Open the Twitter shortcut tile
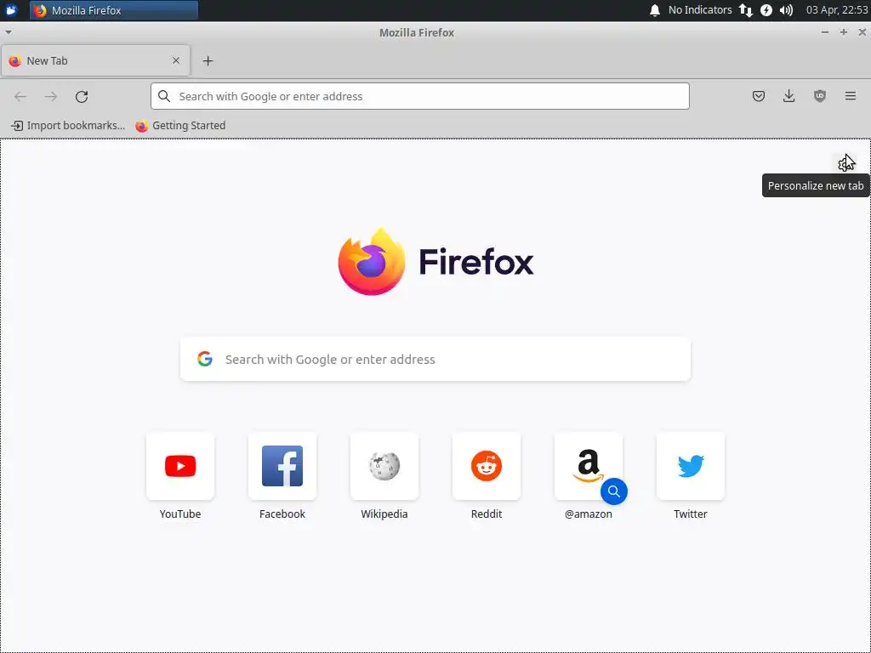The width and height of the screenshot is (871, 653). pos(691,467)
